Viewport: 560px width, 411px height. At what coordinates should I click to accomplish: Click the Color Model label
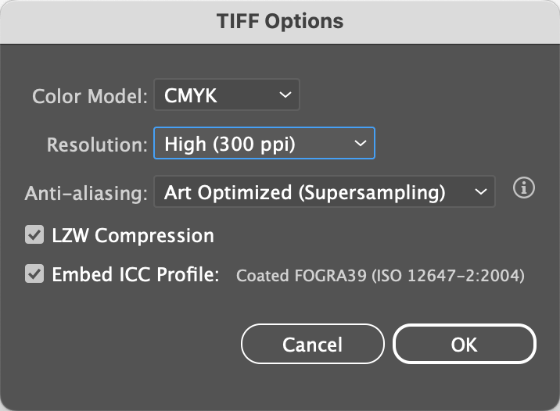(x=90, y=96)
